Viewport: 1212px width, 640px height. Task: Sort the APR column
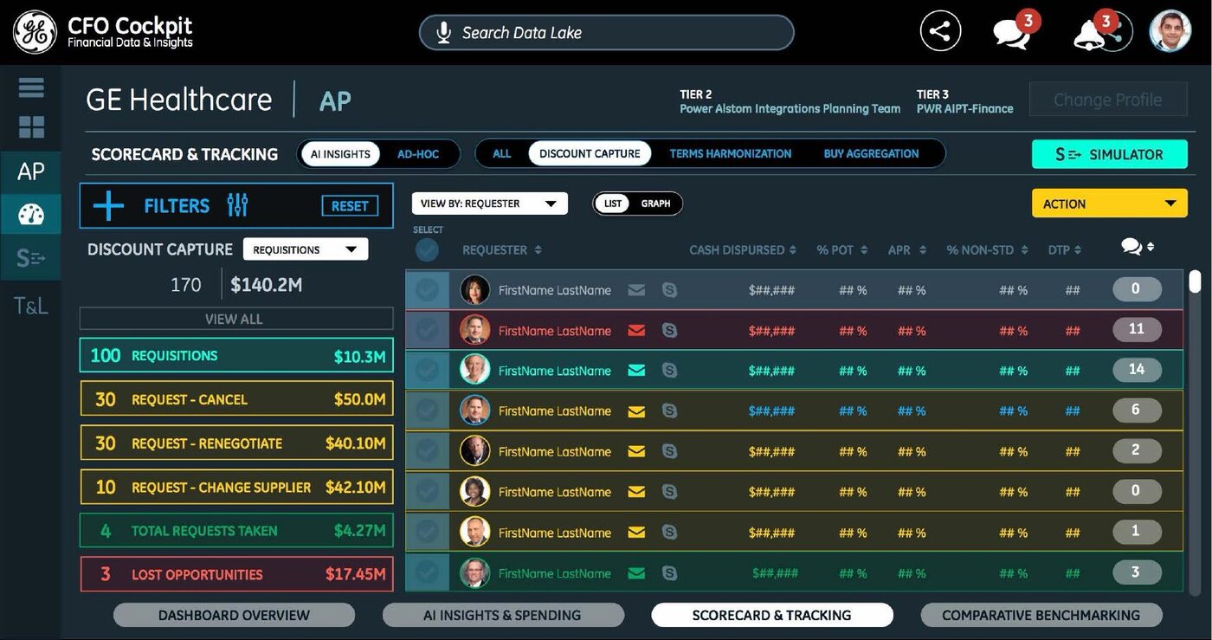coord(923,250)
